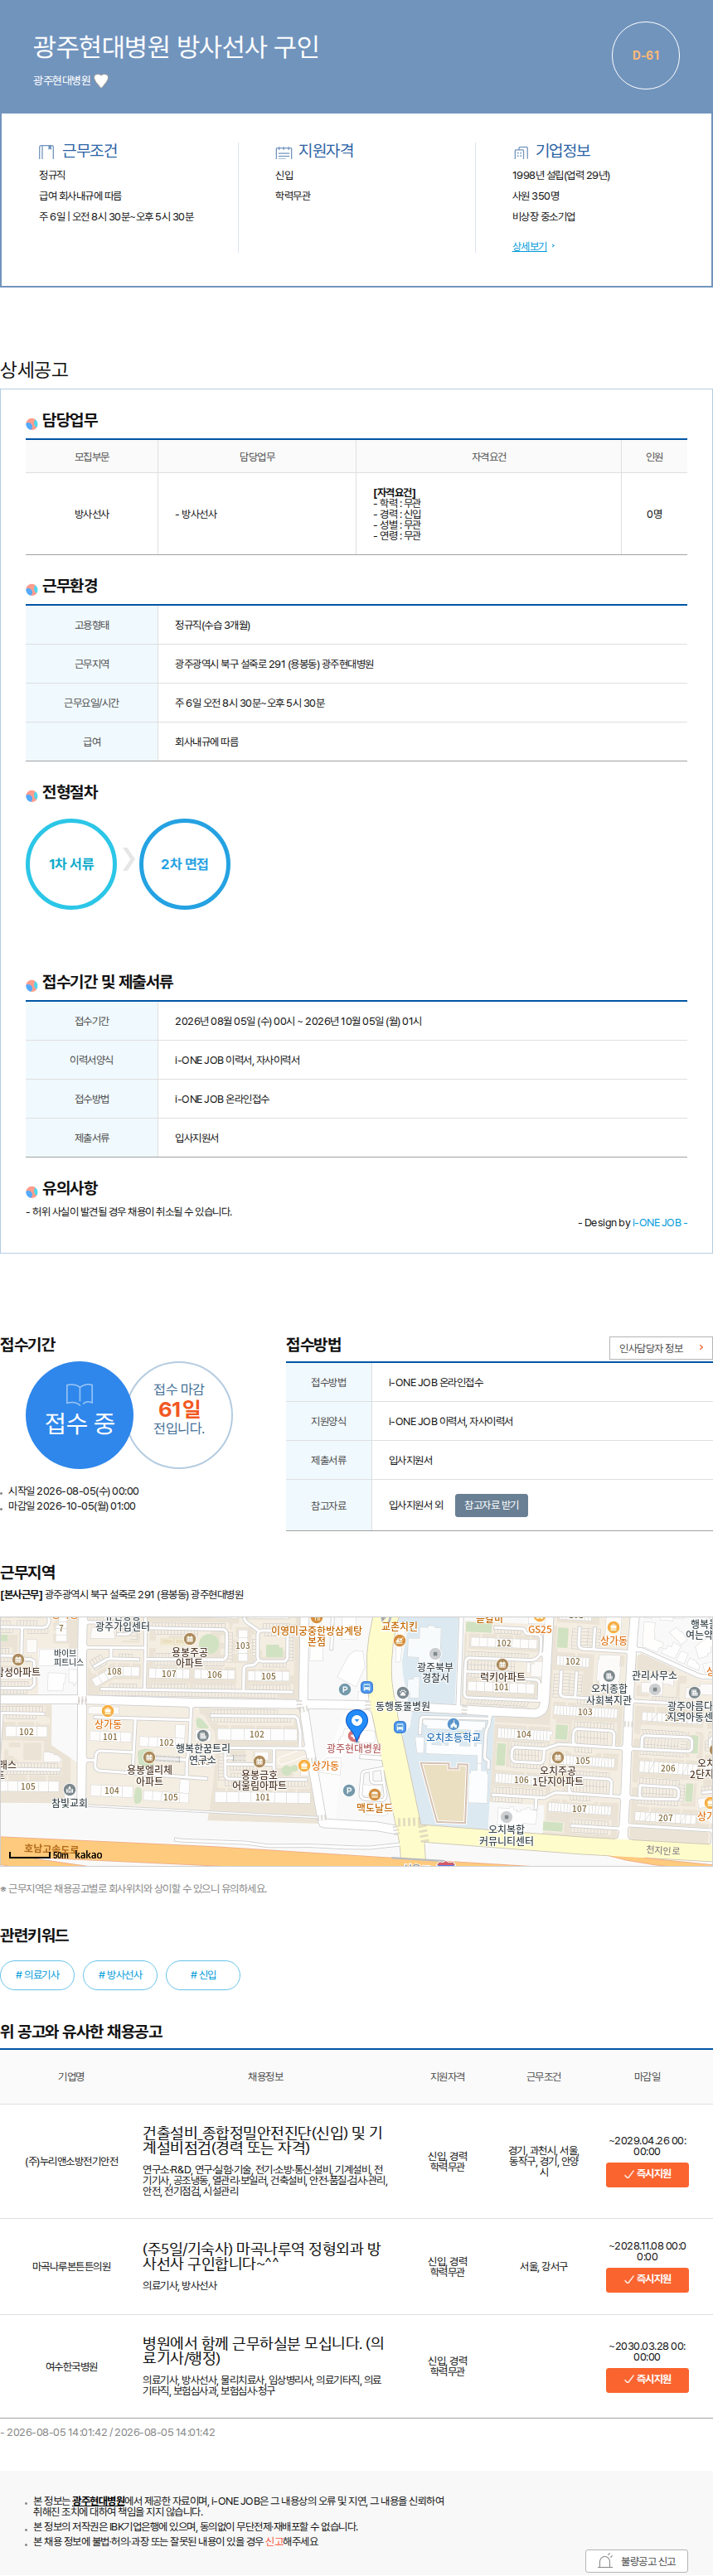713x2576 pixels.
Task: Click 즉시지원 for 누리앤소방전기안전
Action: [647, 2174]
